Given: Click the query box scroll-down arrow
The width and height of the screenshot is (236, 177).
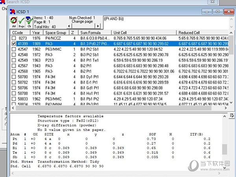Looking at the screenshot, I should pos(231,27).
